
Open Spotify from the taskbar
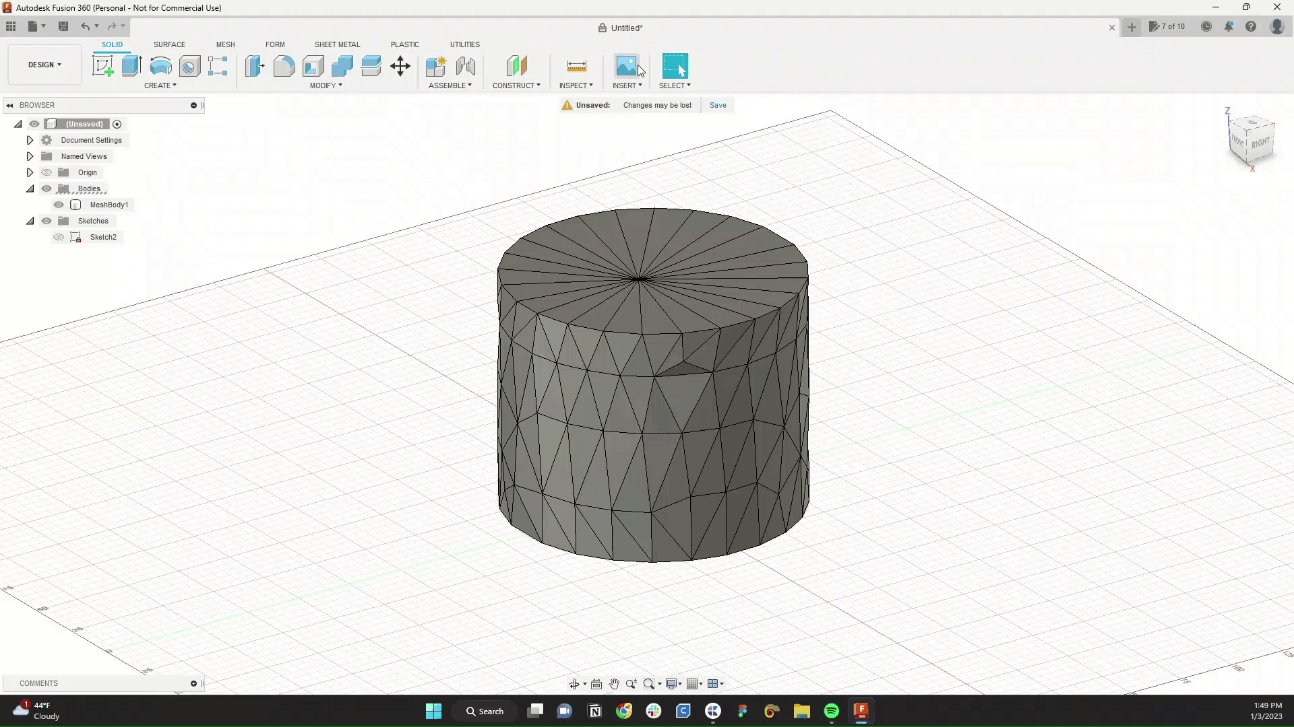coord(831,711)
